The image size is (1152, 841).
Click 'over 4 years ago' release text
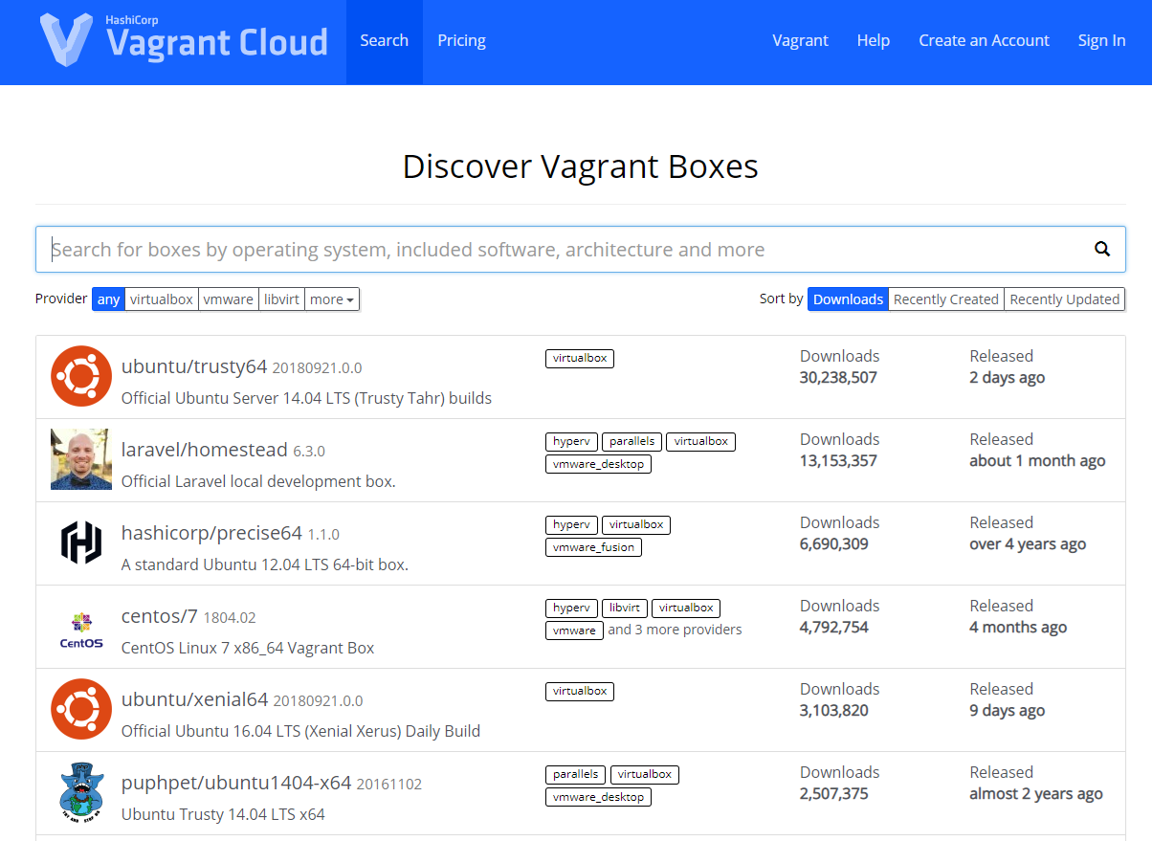coord(1028,544)
